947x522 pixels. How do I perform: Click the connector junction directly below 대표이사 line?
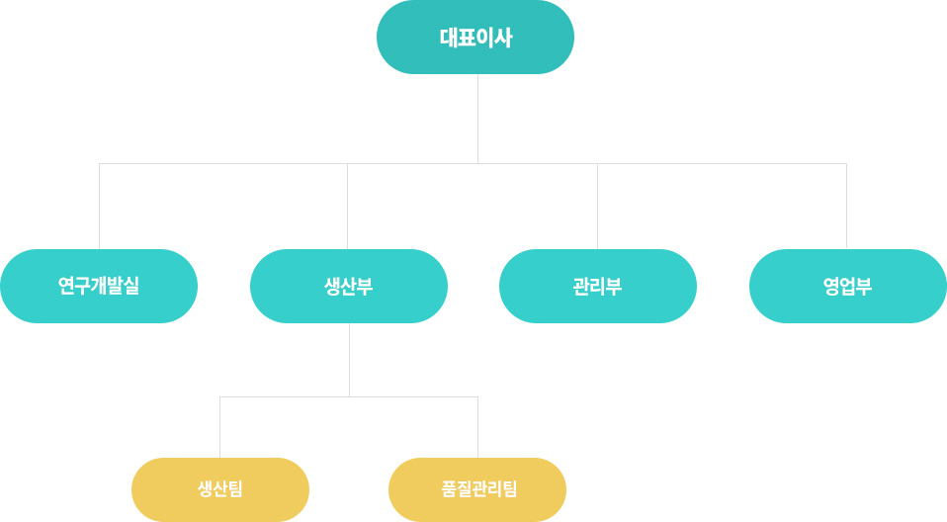coord(477,163)
